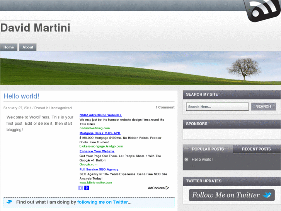Switch to the Popular Posts tab
This screenshot has height=211, width=281.
coord(208,149)
